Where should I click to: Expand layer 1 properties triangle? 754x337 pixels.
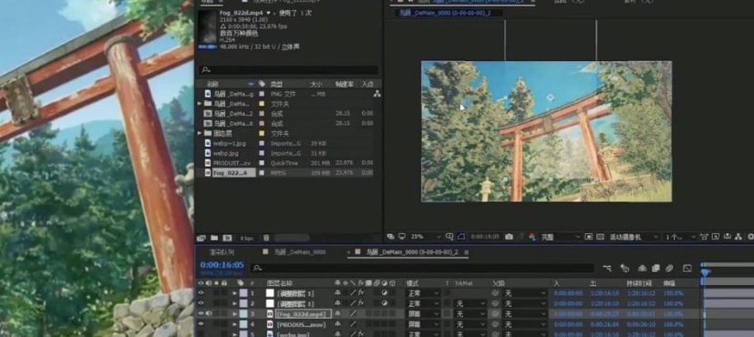(x=235, y=293)
